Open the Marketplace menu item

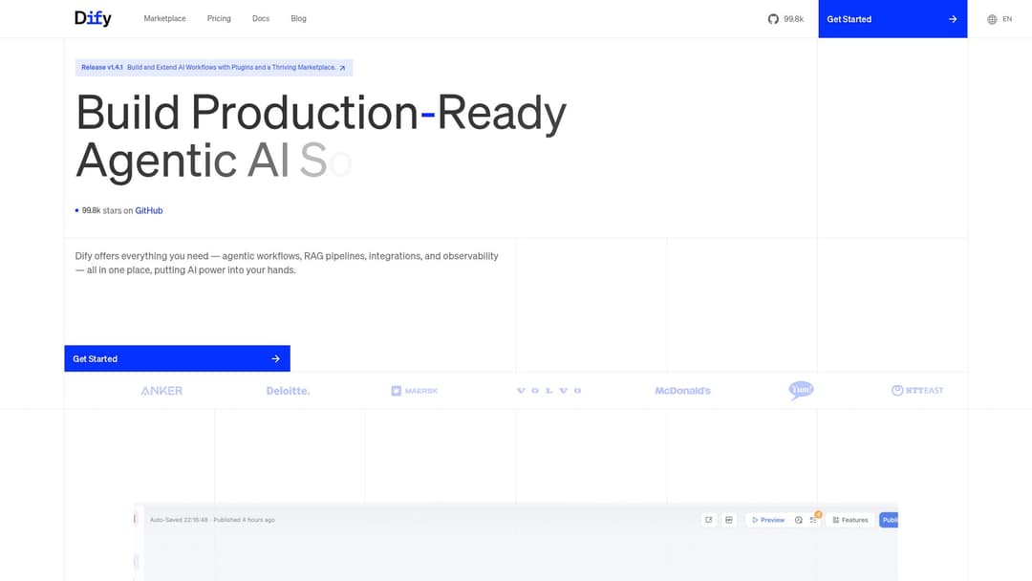[164, 18]
